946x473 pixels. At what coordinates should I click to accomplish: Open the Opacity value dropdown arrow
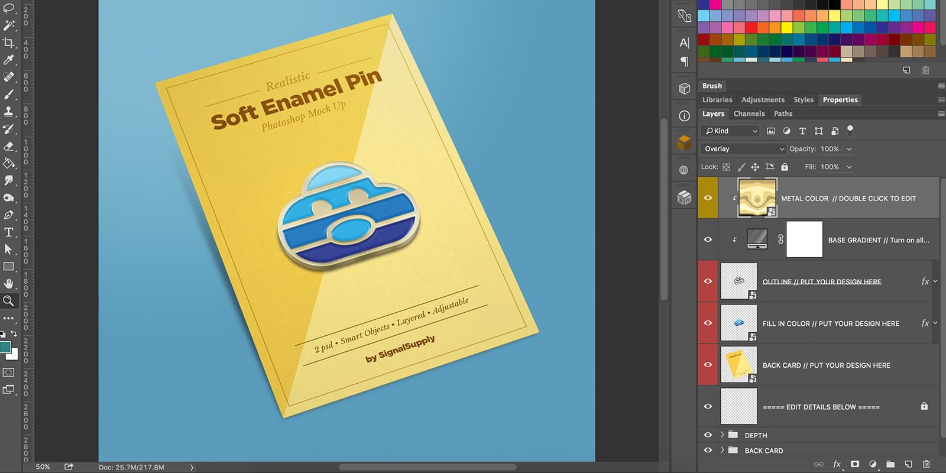[x=850, y=149]
